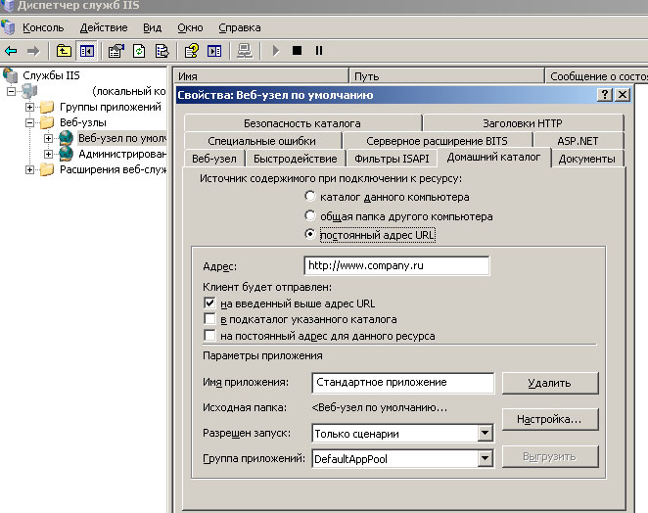Click the Группы приложений folder icon
Screen dimensions: 648x513
pos(47,107)
